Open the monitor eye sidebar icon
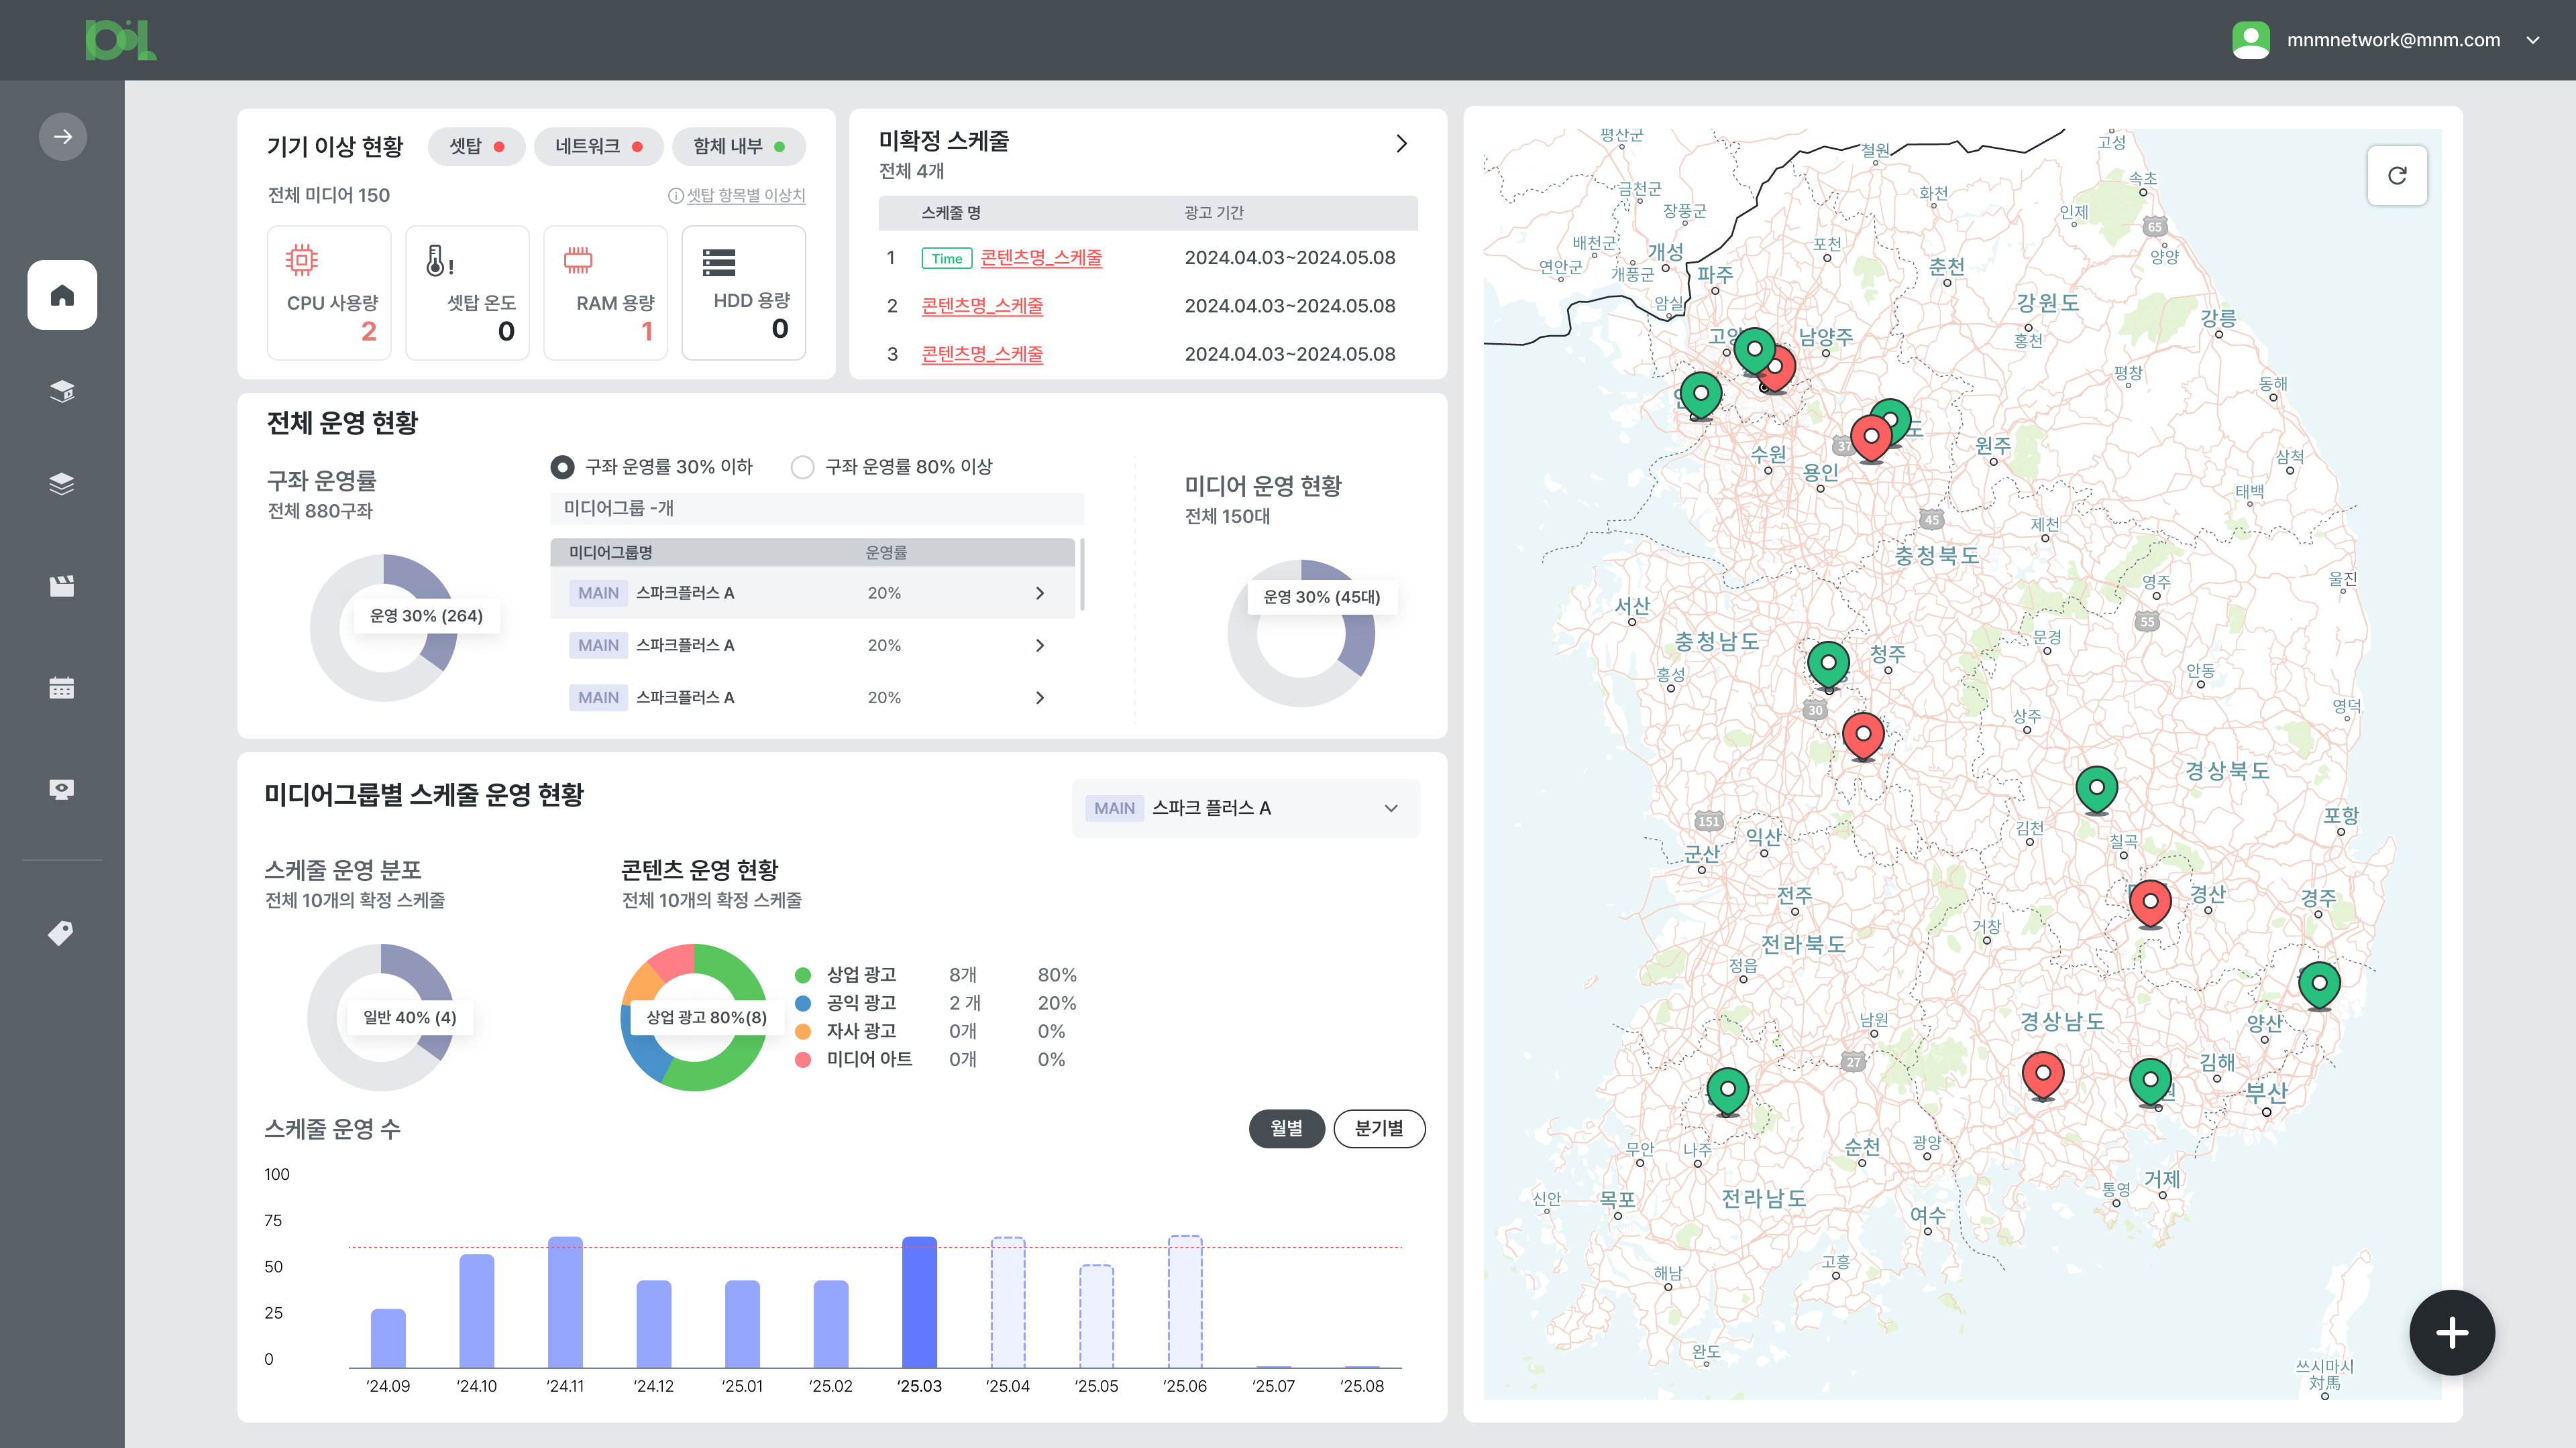The image size is (2576, 1448). (x=62, y=790)
